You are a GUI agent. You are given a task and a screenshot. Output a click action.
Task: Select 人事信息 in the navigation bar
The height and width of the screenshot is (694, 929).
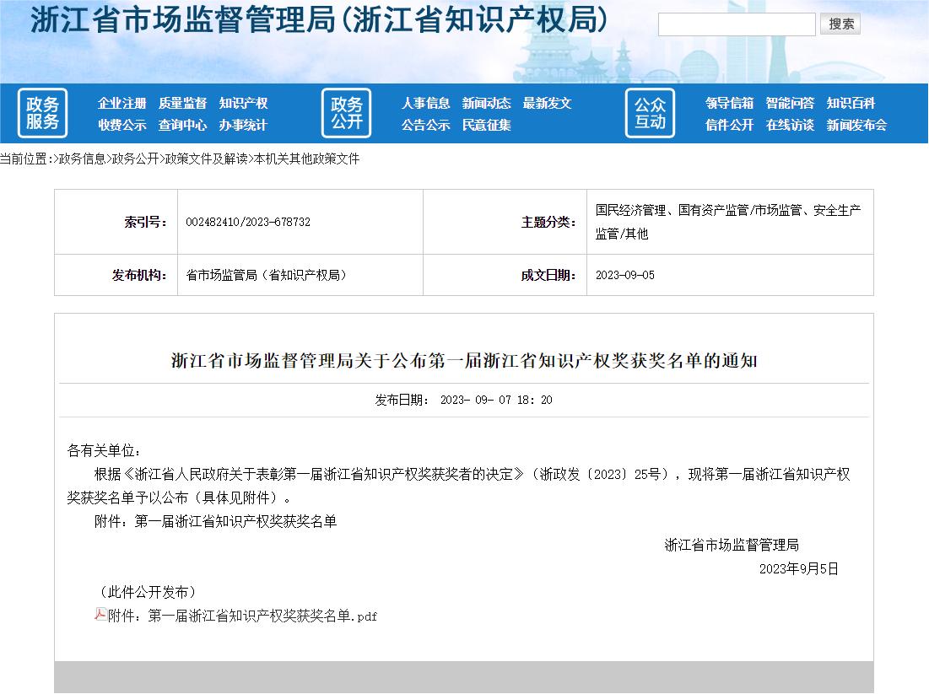(425, 103)
